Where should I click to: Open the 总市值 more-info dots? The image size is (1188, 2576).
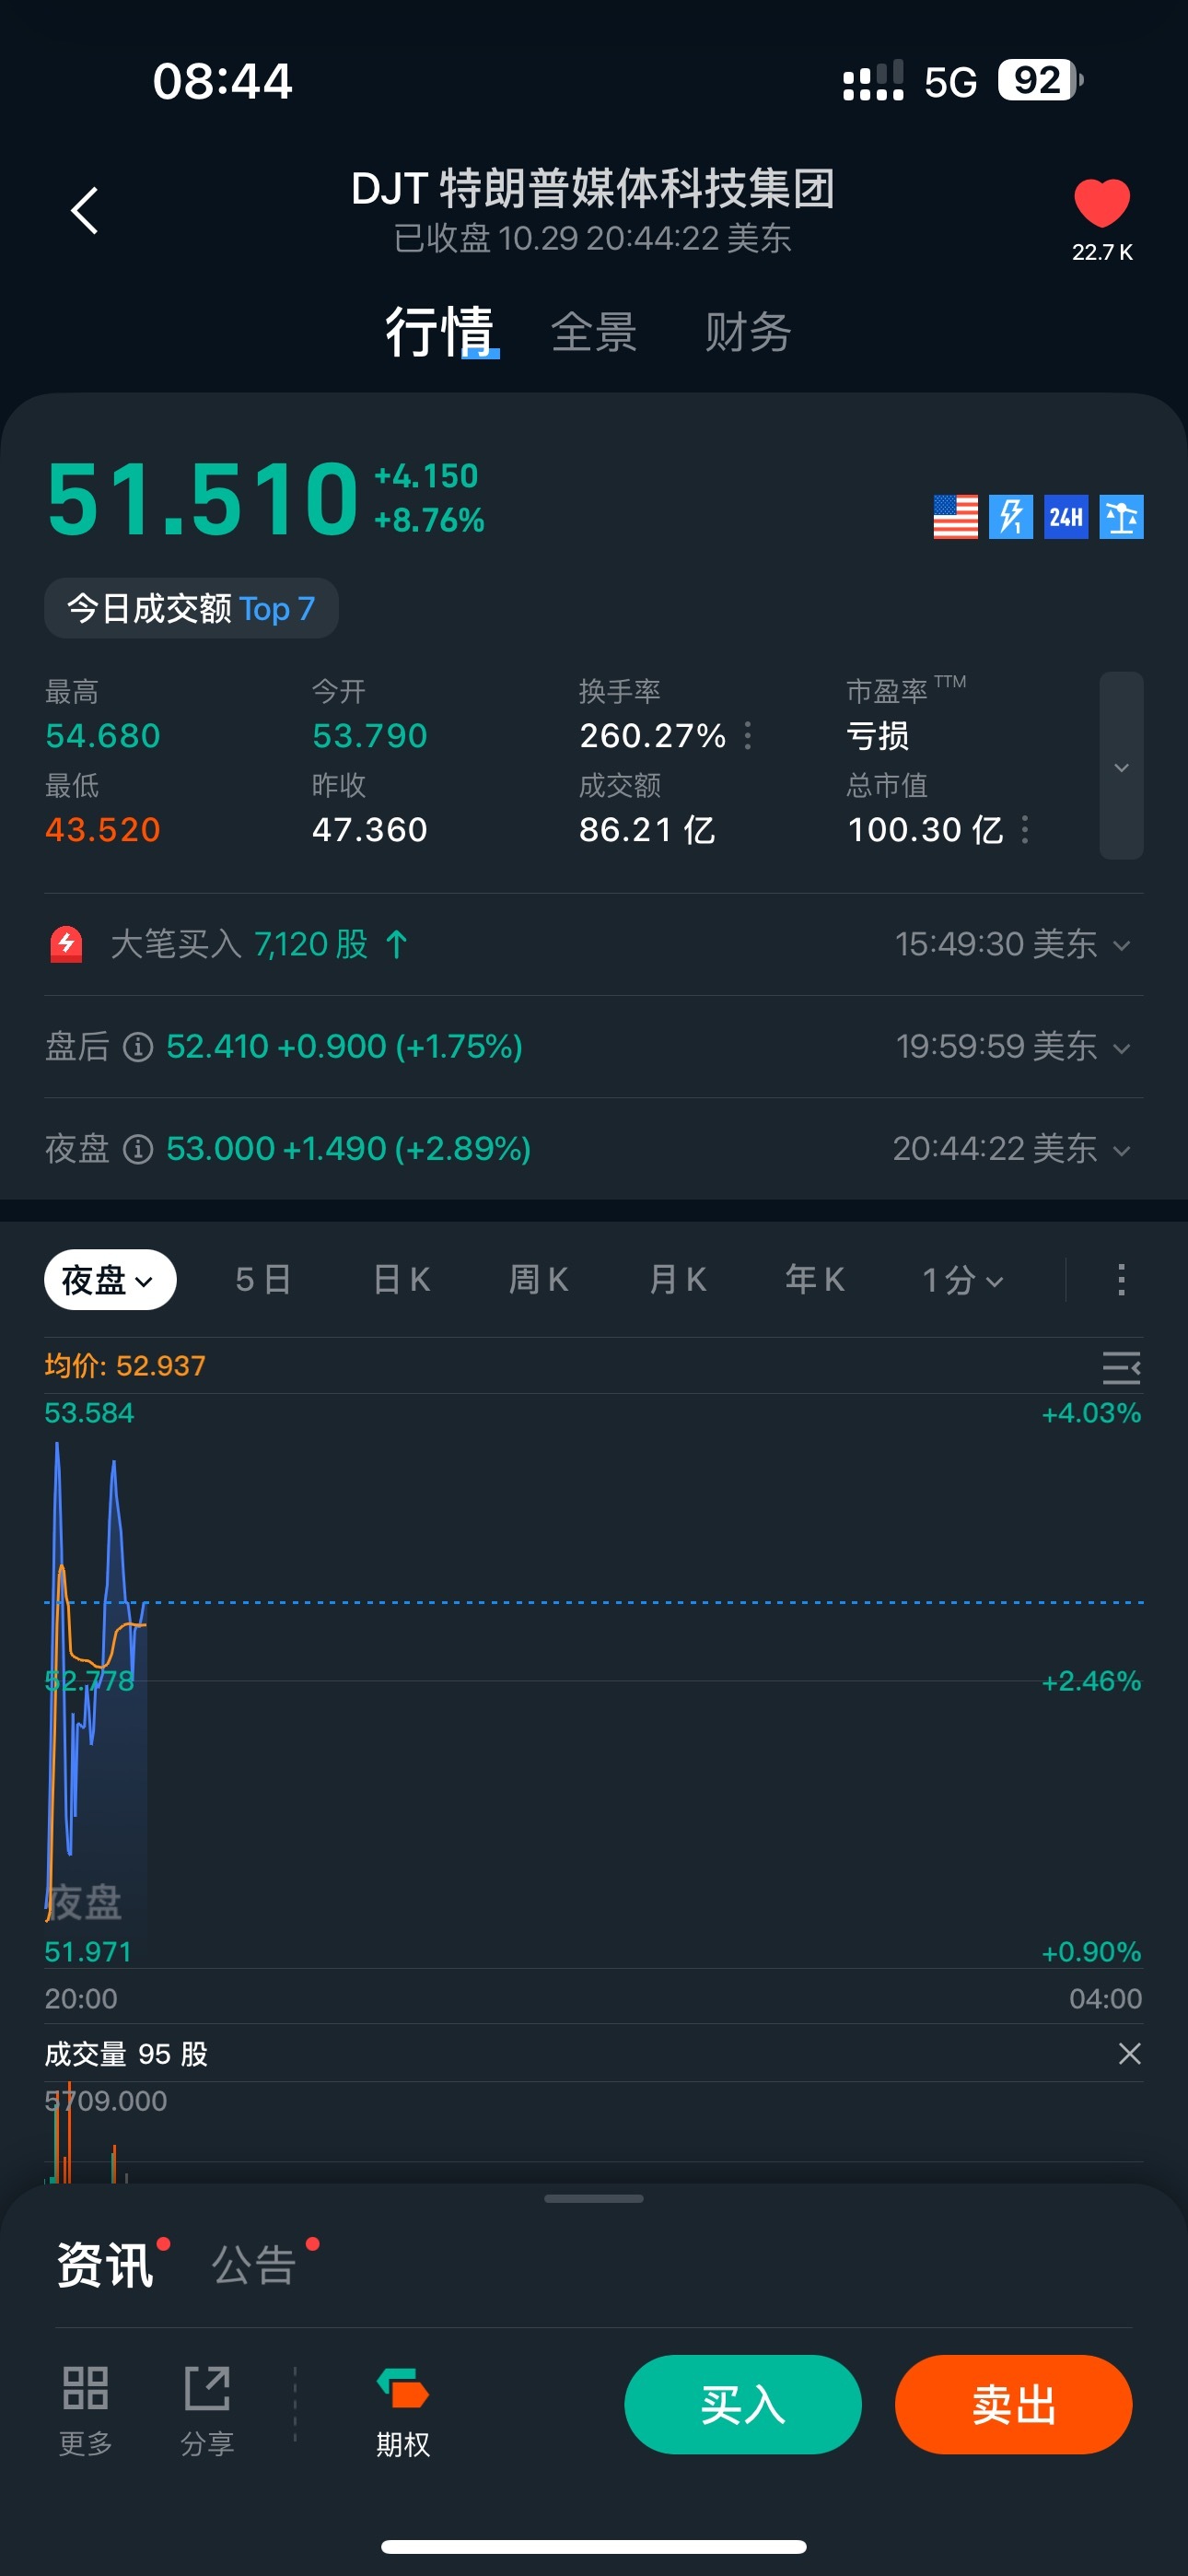click(x=1025, y=829)
